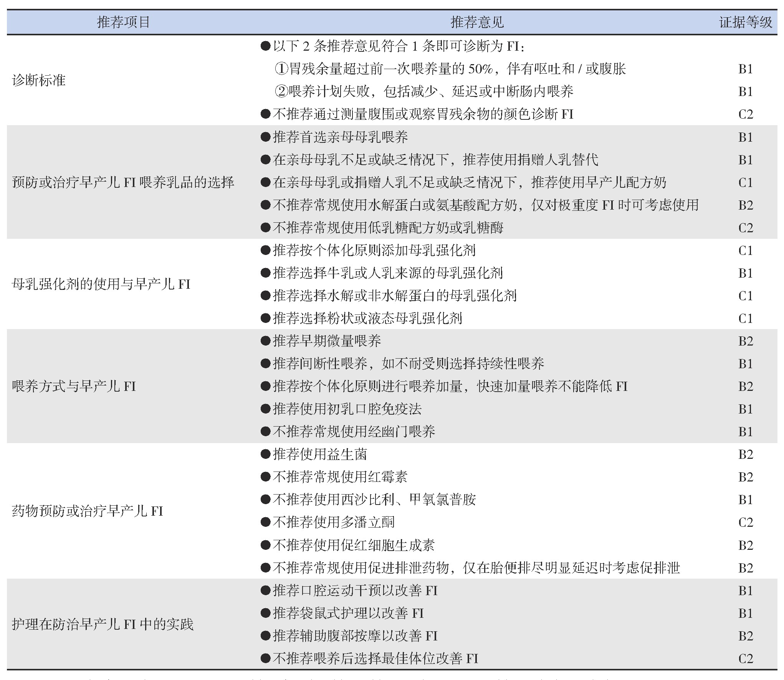
Task: Click the B2 grade for 推荐使用益生菌
Action: coord(746,455)
